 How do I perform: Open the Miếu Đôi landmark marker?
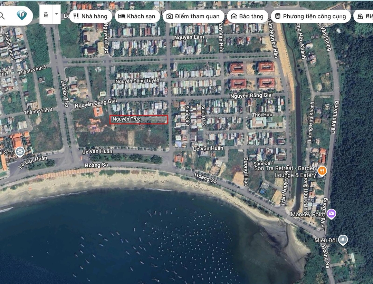coord(343,239)
